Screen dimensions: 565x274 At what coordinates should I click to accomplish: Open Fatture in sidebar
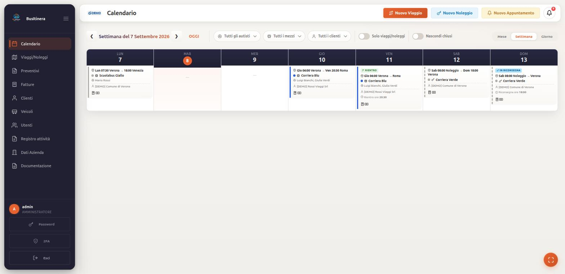pyautogui.click(x=40, y=85)
